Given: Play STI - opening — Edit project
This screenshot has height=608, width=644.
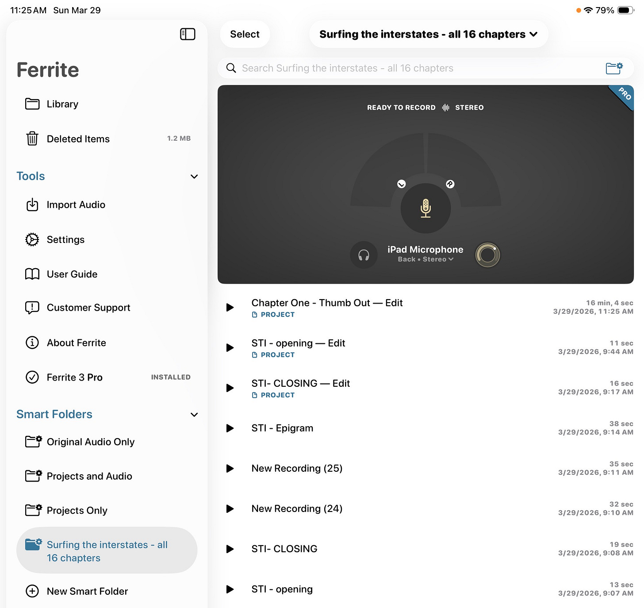Looking at the screenshot, I should pyautogui.click(x=230, y=347).
